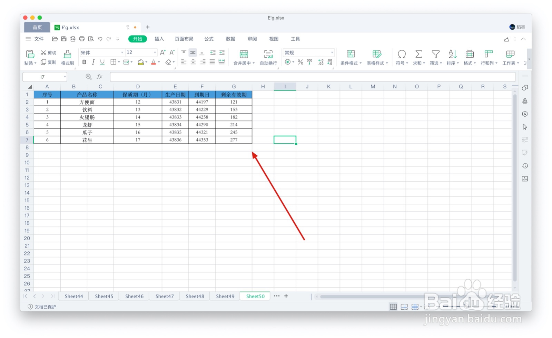Click the increase font size icon
Viewport: 552px width, 338px height.
point(163,52)
